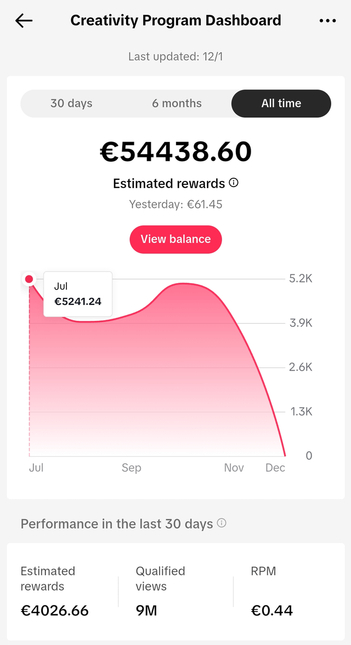Tap the Yesterday: €61.45 text
Image resolution: width=351 pixels, height=645 pixels.
click(175, 205)
